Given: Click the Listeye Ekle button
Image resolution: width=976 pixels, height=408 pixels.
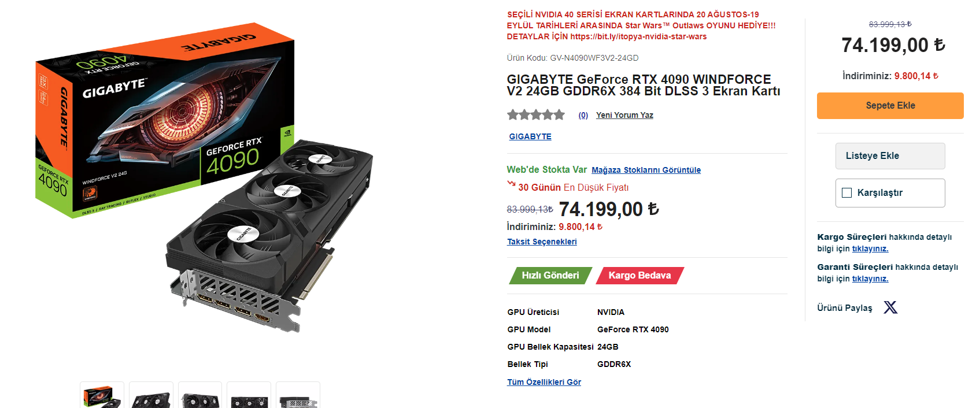Looking at the screenshot, I should click(890, 156).
